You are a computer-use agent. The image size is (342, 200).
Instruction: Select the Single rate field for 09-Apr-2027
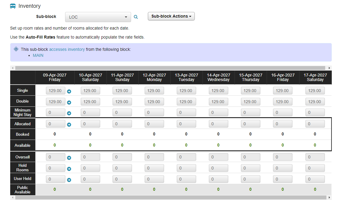[x=55, y=91]
